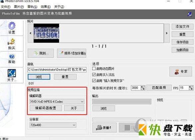195x140 pixels.
Task: Click the 匹配音频 match audio button
Action: click(159, 88)
